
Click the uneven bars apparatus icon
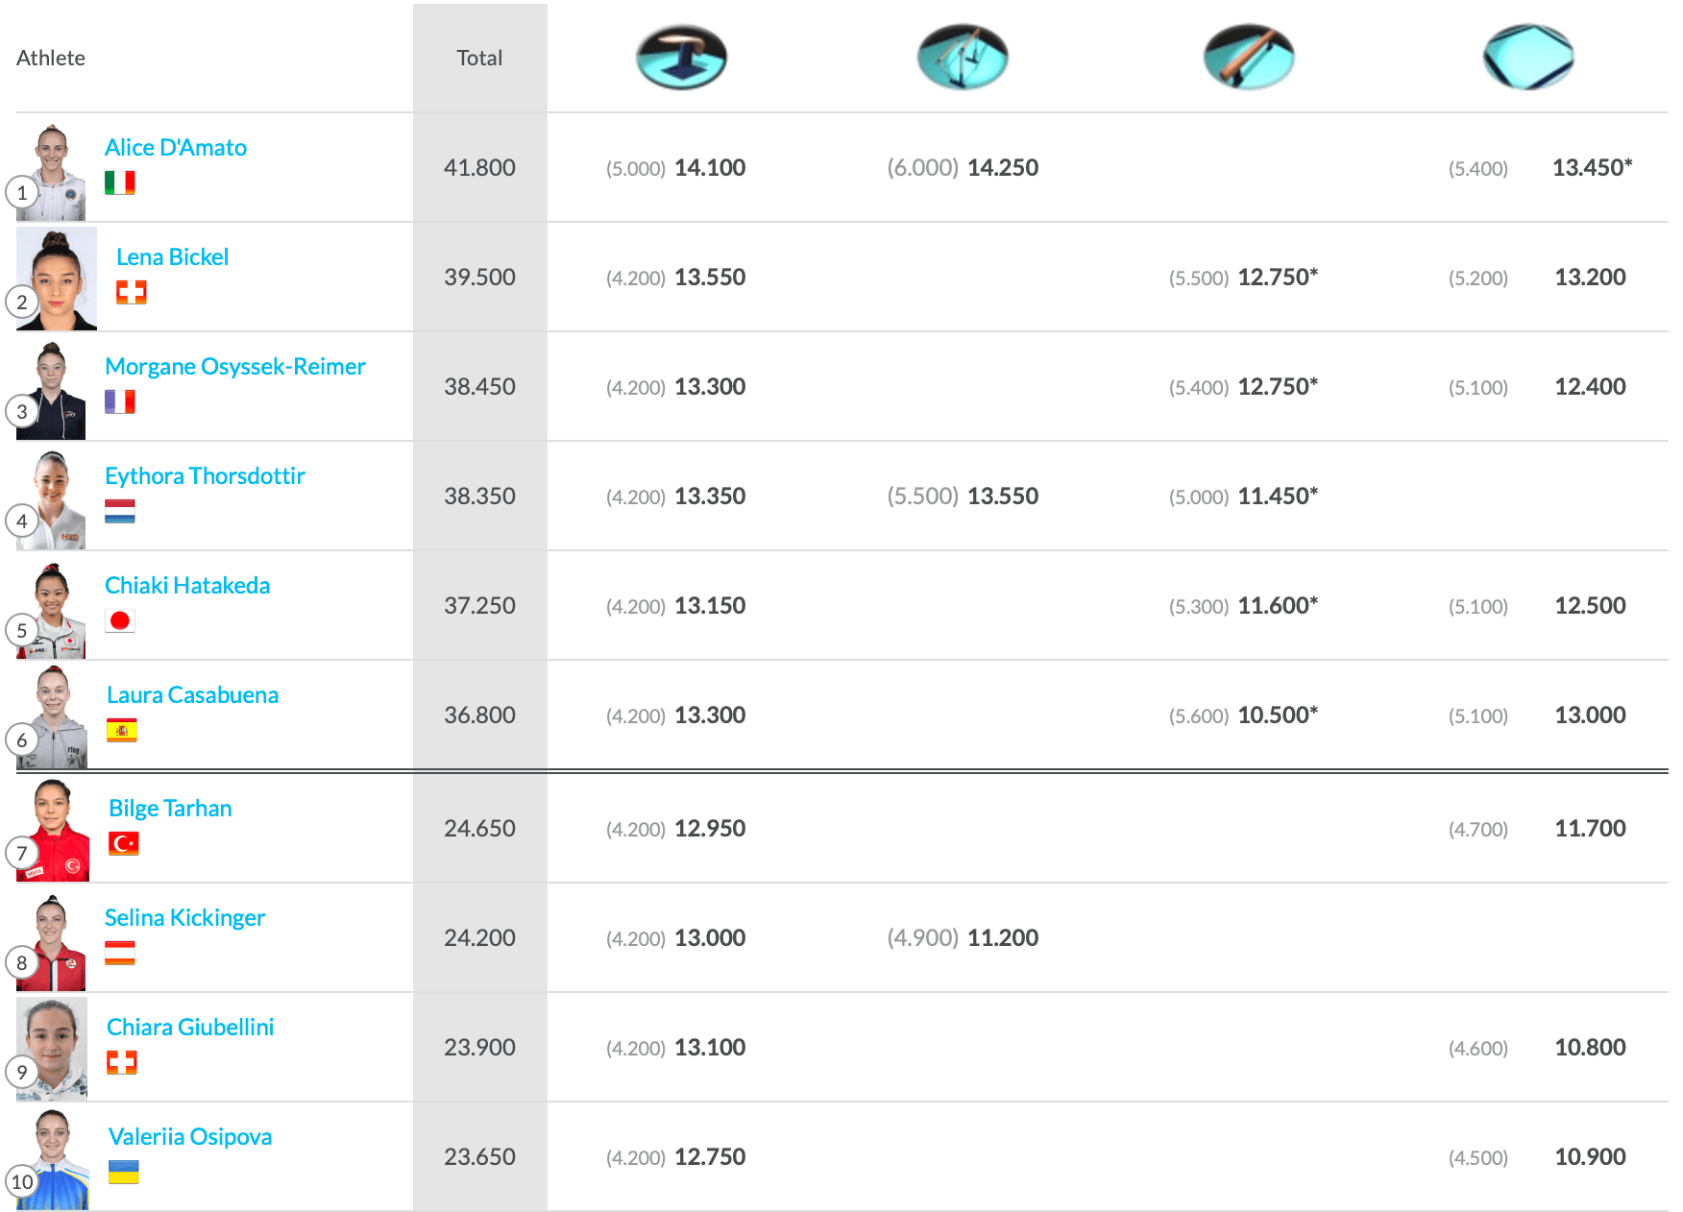click(963, 58)
